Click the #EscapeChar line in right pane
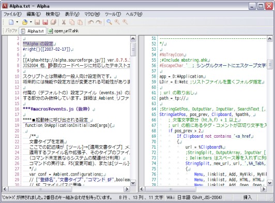 213,66
